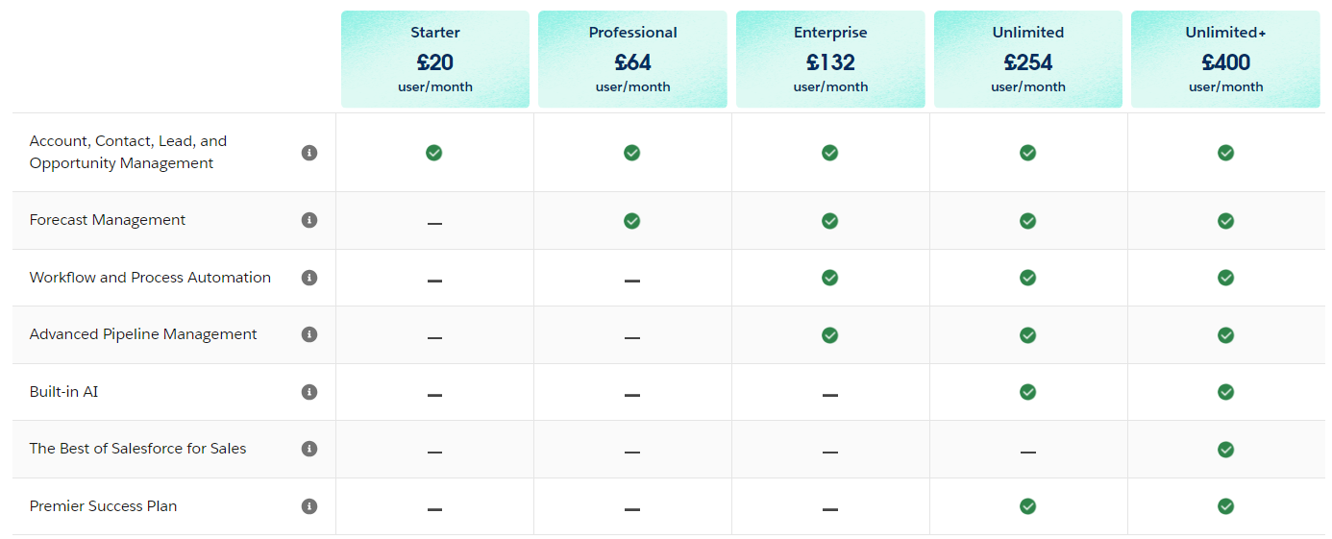
Task: Select the Starter £20 plan header
Action: click(x=435, y=60)
